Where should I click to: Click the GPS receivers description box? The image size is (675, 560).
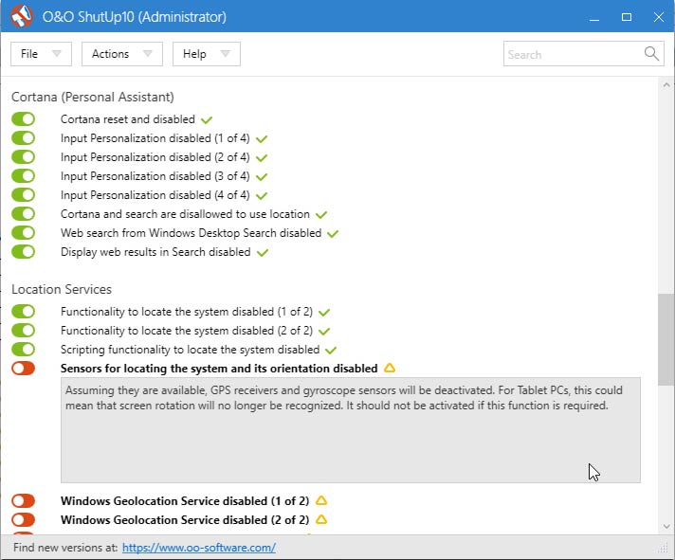pyautogui.click(x=351, y=430)
